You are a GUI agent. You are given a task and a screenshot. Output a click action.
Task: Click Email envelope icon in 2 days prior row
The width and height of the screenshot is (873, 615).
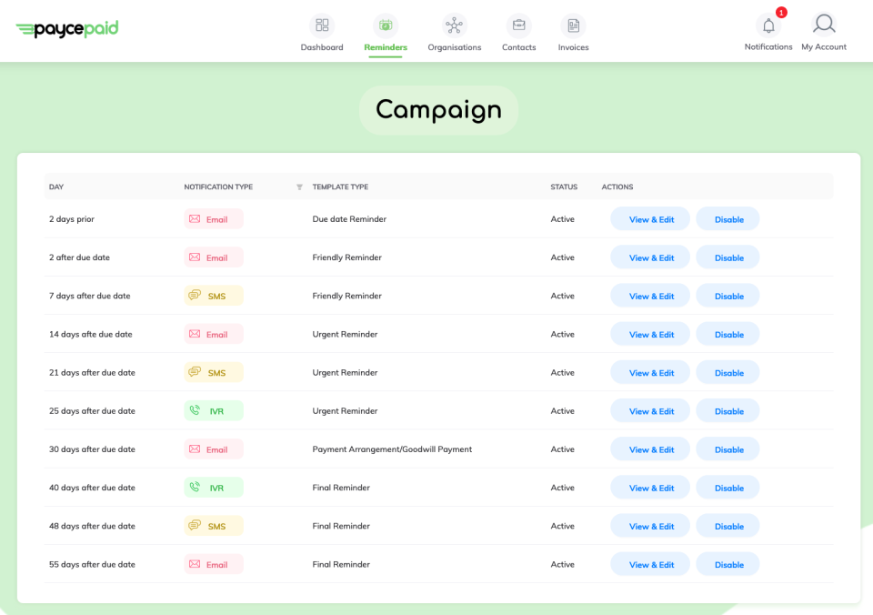coord(195,219)
